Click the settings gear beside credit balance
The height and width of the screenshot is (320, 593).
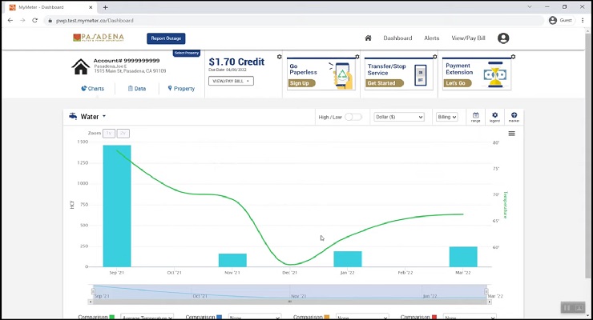(279, 58)
